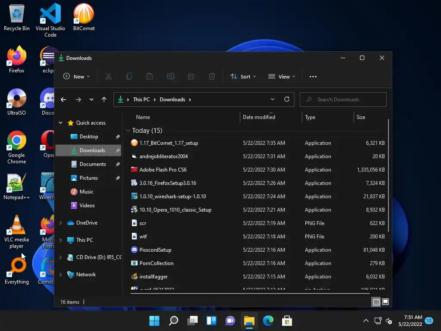Viewport: 441px width, 331px height.
Task: Open Everything search desktop shortcut
Action: coord(17,271)
